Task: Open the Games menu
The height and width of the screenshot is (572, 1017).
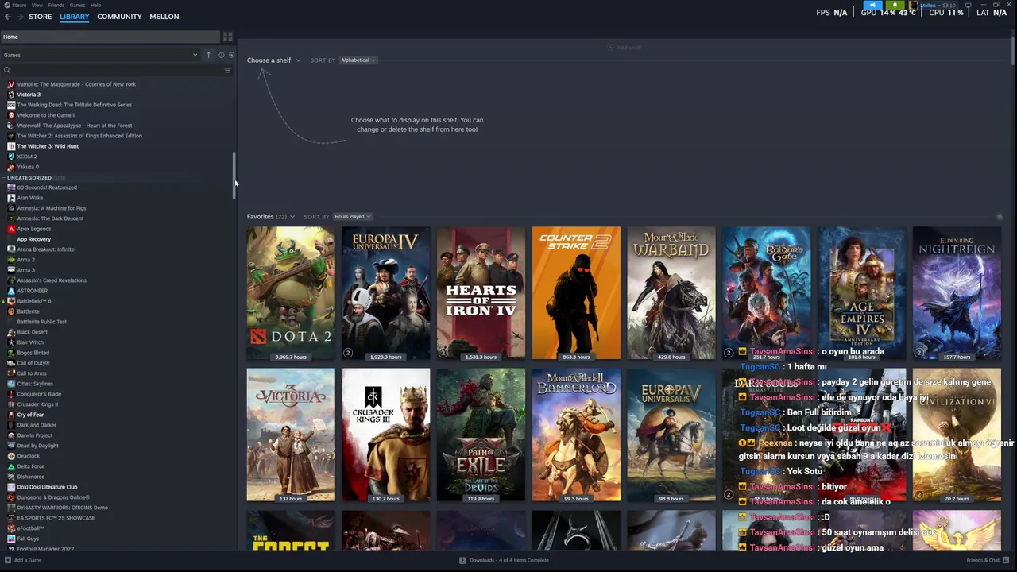Action: tap(77, 5)
